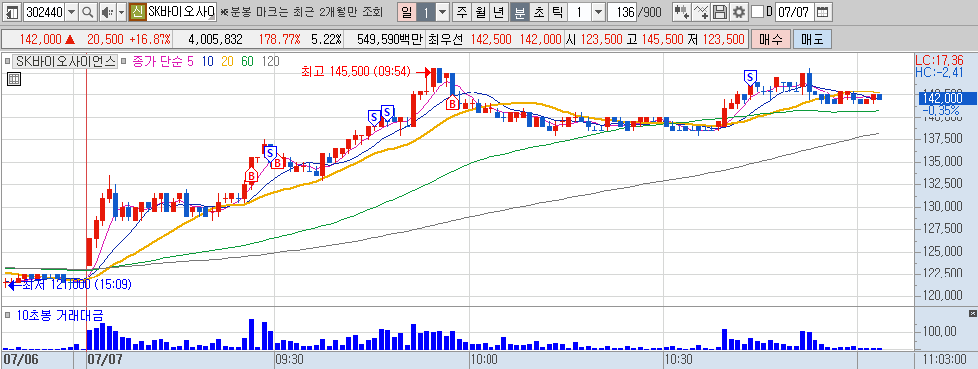Switch to the 주 weekly chart tab
The height and width of the screenshot is (369, 978).
click(x=461, y=12)
